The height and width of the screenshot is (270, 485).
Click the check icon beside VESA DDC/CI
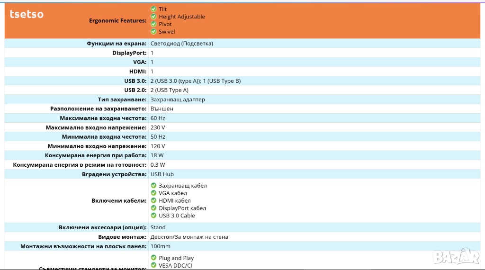(153, 265)
